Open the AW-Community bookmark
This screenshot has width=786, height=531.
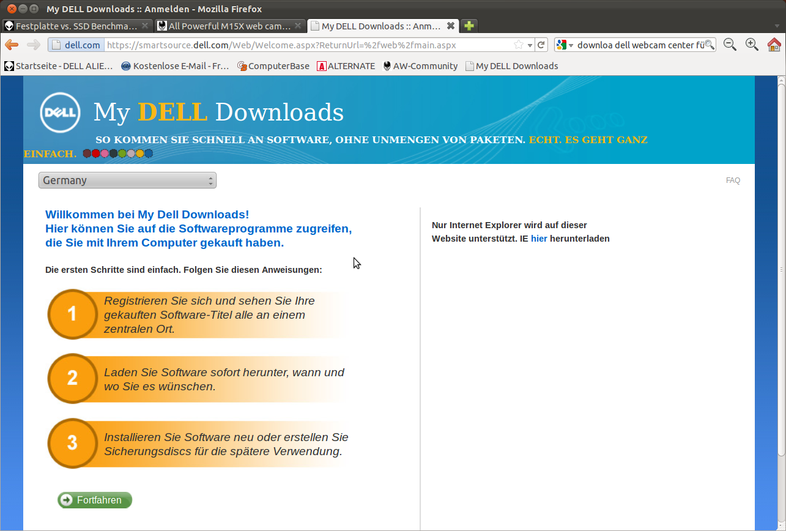[420, 66]
